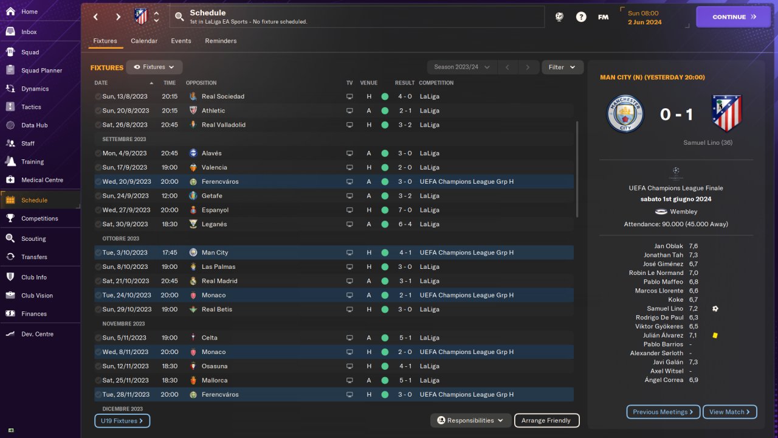Toggle the check mark for Getafe fixture
The height and width of the screenshot is (438, 778).
tap(98, 196)
